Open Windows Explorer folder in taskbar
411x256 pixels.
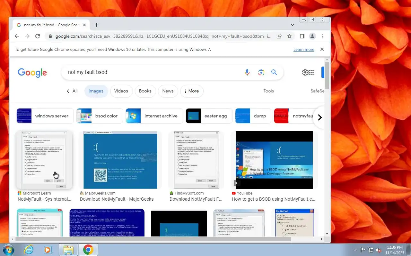coord(68,250)
